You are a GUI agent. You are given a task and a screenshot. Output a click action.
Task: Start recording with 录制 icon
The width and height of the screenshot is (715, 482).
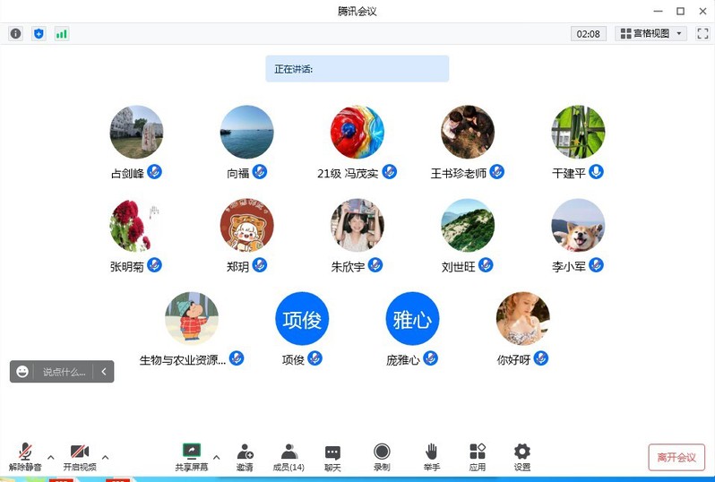pyautogui.click(x=382, y=457)
